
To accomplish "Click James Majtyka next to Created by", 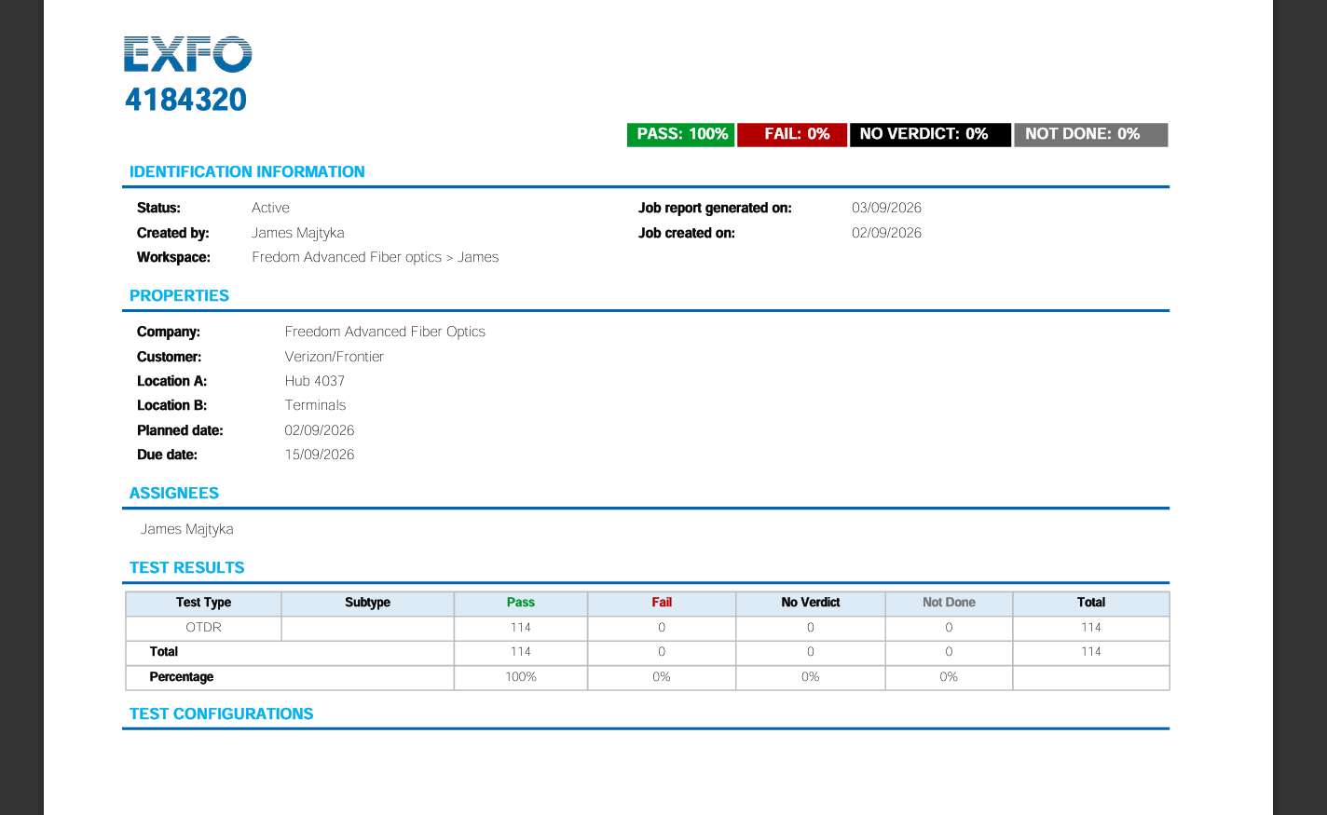I will [298, 233].
